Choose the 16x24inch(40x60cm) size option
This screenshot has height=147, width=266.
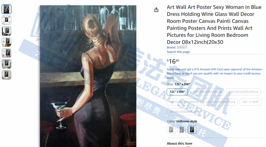[x=184, y=102]
